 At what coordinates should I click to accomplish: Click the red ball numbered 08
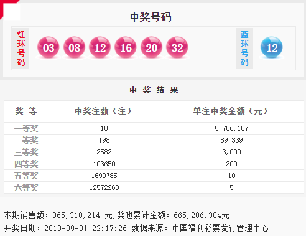[74, 47]
